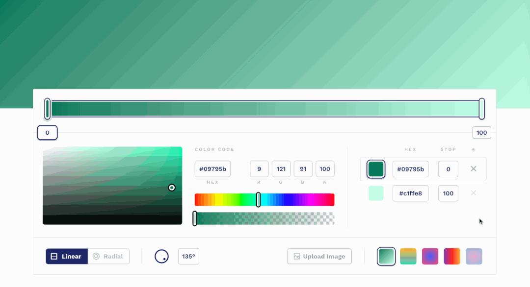This screenshot has height=287, width=530.
Task: Click the Upload Image button
Action: [x=319, y=256]
